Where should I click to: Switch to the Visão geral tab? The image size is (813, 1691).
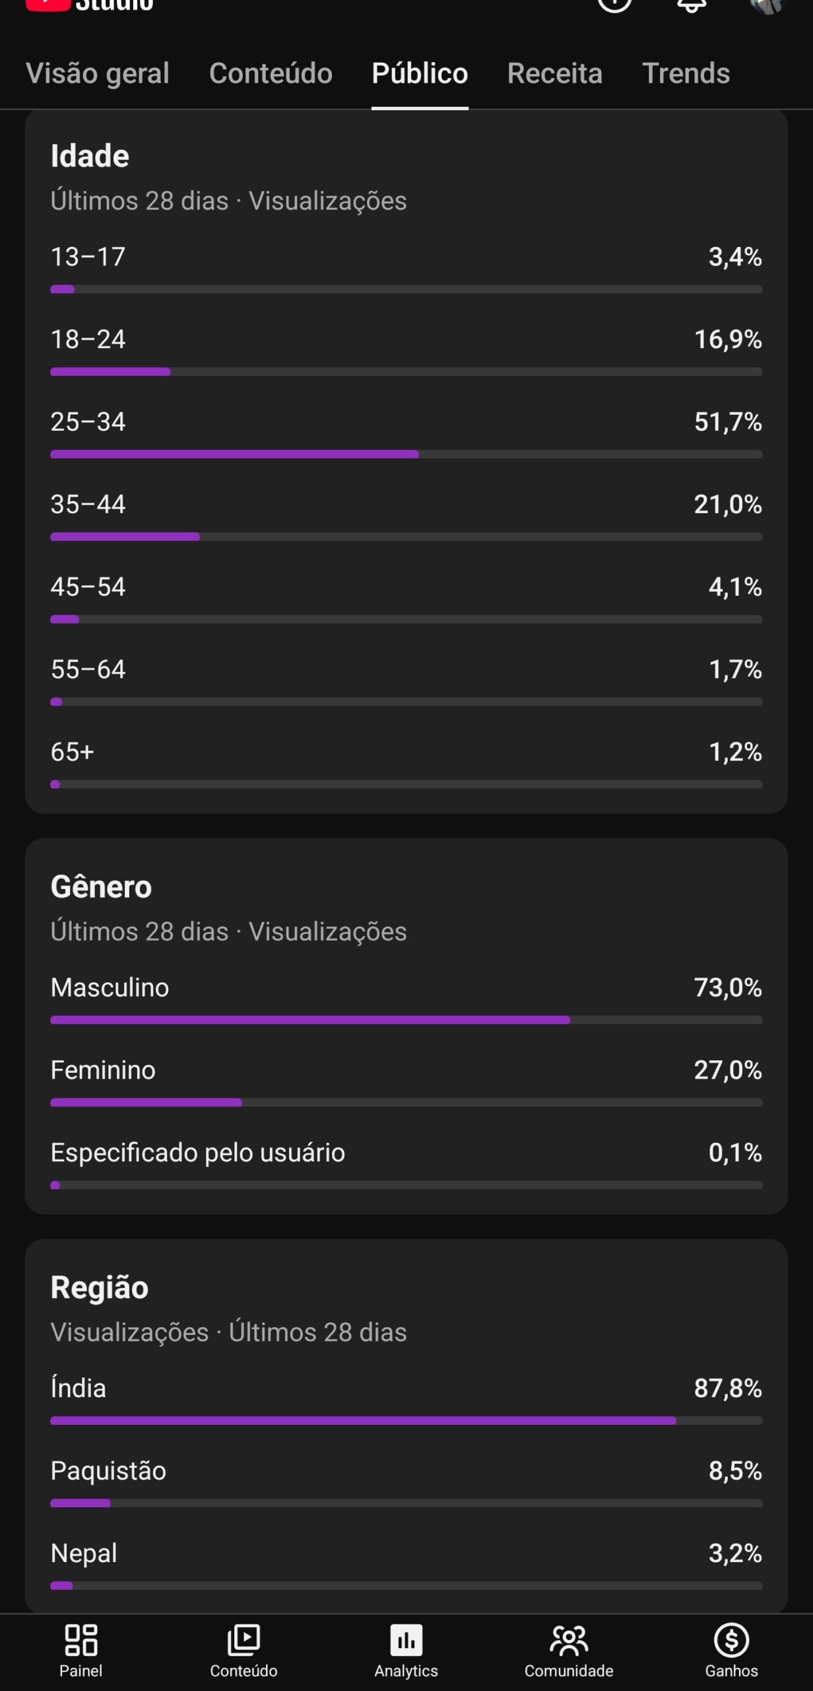[98, 73]
